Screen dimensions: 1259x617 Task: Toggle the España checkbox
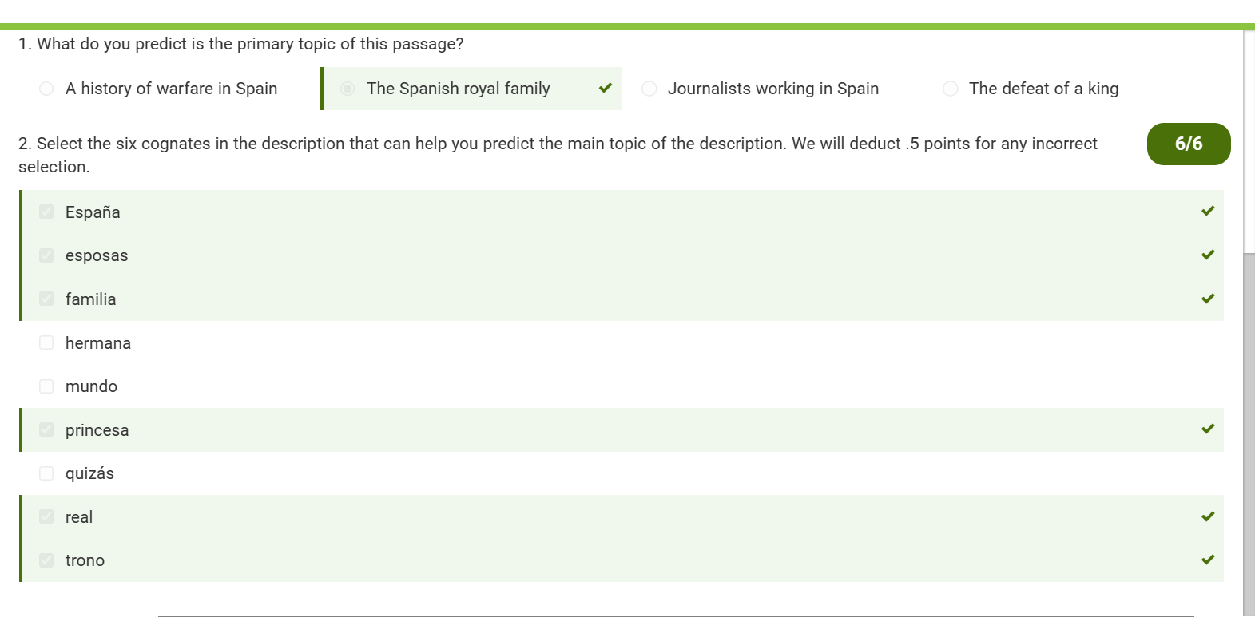point(46,212)
